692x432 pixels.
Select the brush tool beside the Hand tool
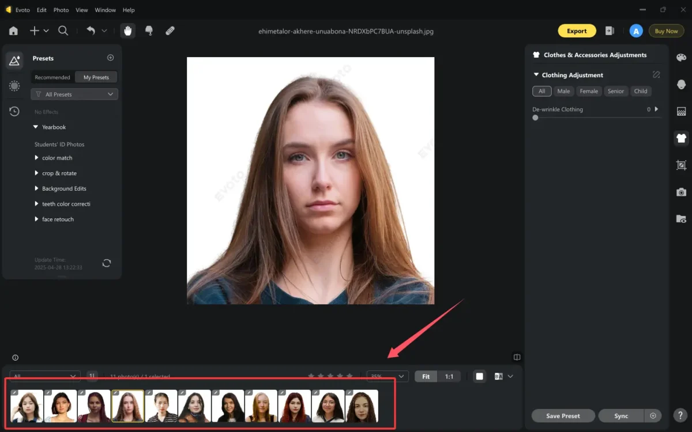[x=149, y=31]
